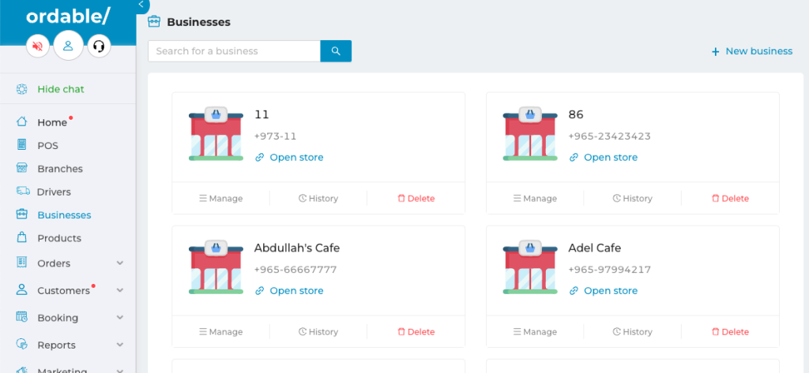View History of Abdullah's Cafe
Viewport: 809px width, 373px height.
pyautogui.click(x=318, y=332)
